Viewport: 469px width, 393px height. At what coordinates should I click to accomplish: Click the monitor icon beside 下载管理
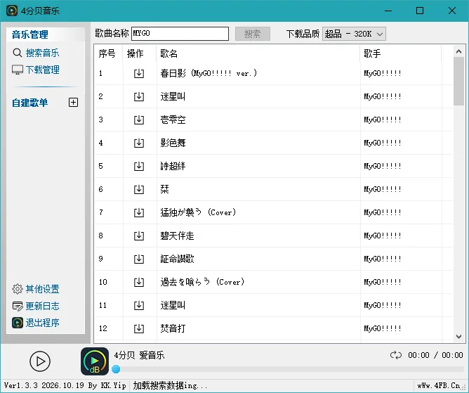(18, 70)
